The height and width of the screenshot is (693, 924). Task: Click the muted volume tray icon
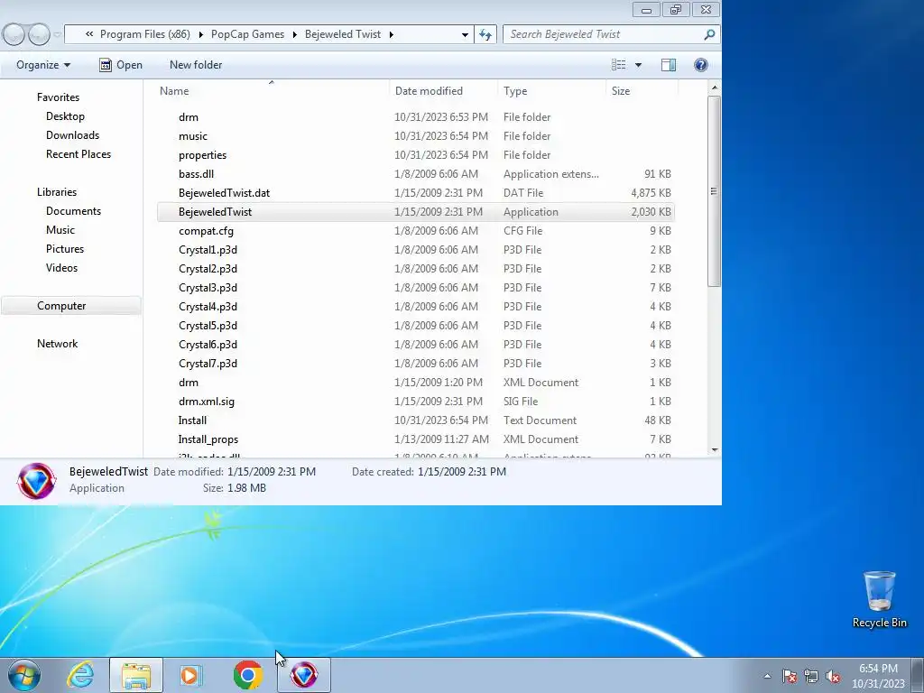[833, 676]
